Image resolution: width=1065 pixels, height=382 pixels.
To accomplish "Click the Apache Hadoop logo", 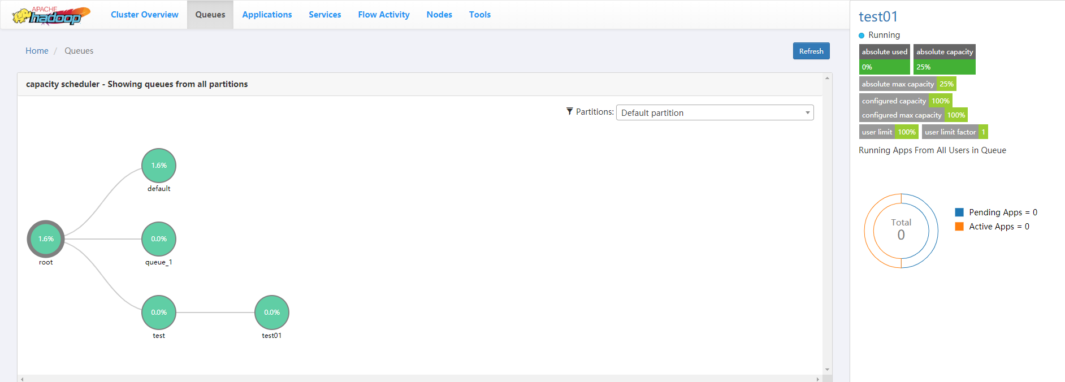I will [x=51, y=15].
